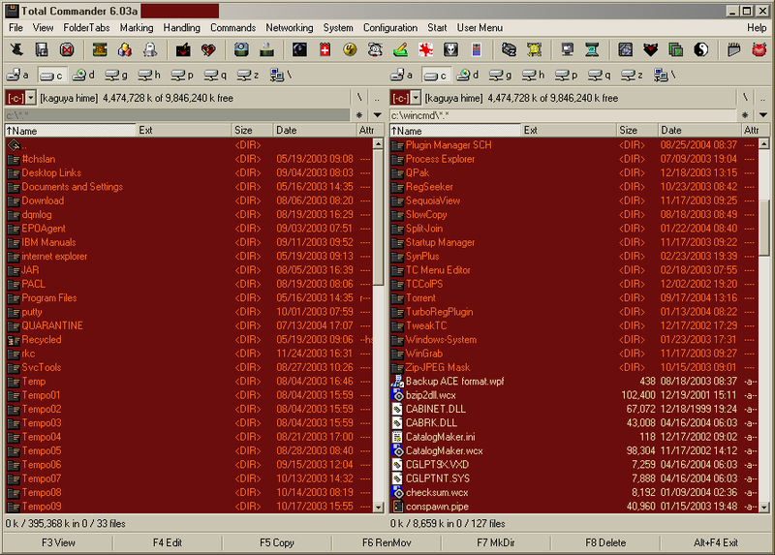775x555 pixels.
Task: Click the calculator toolbar icon
Action: point(476,49)
